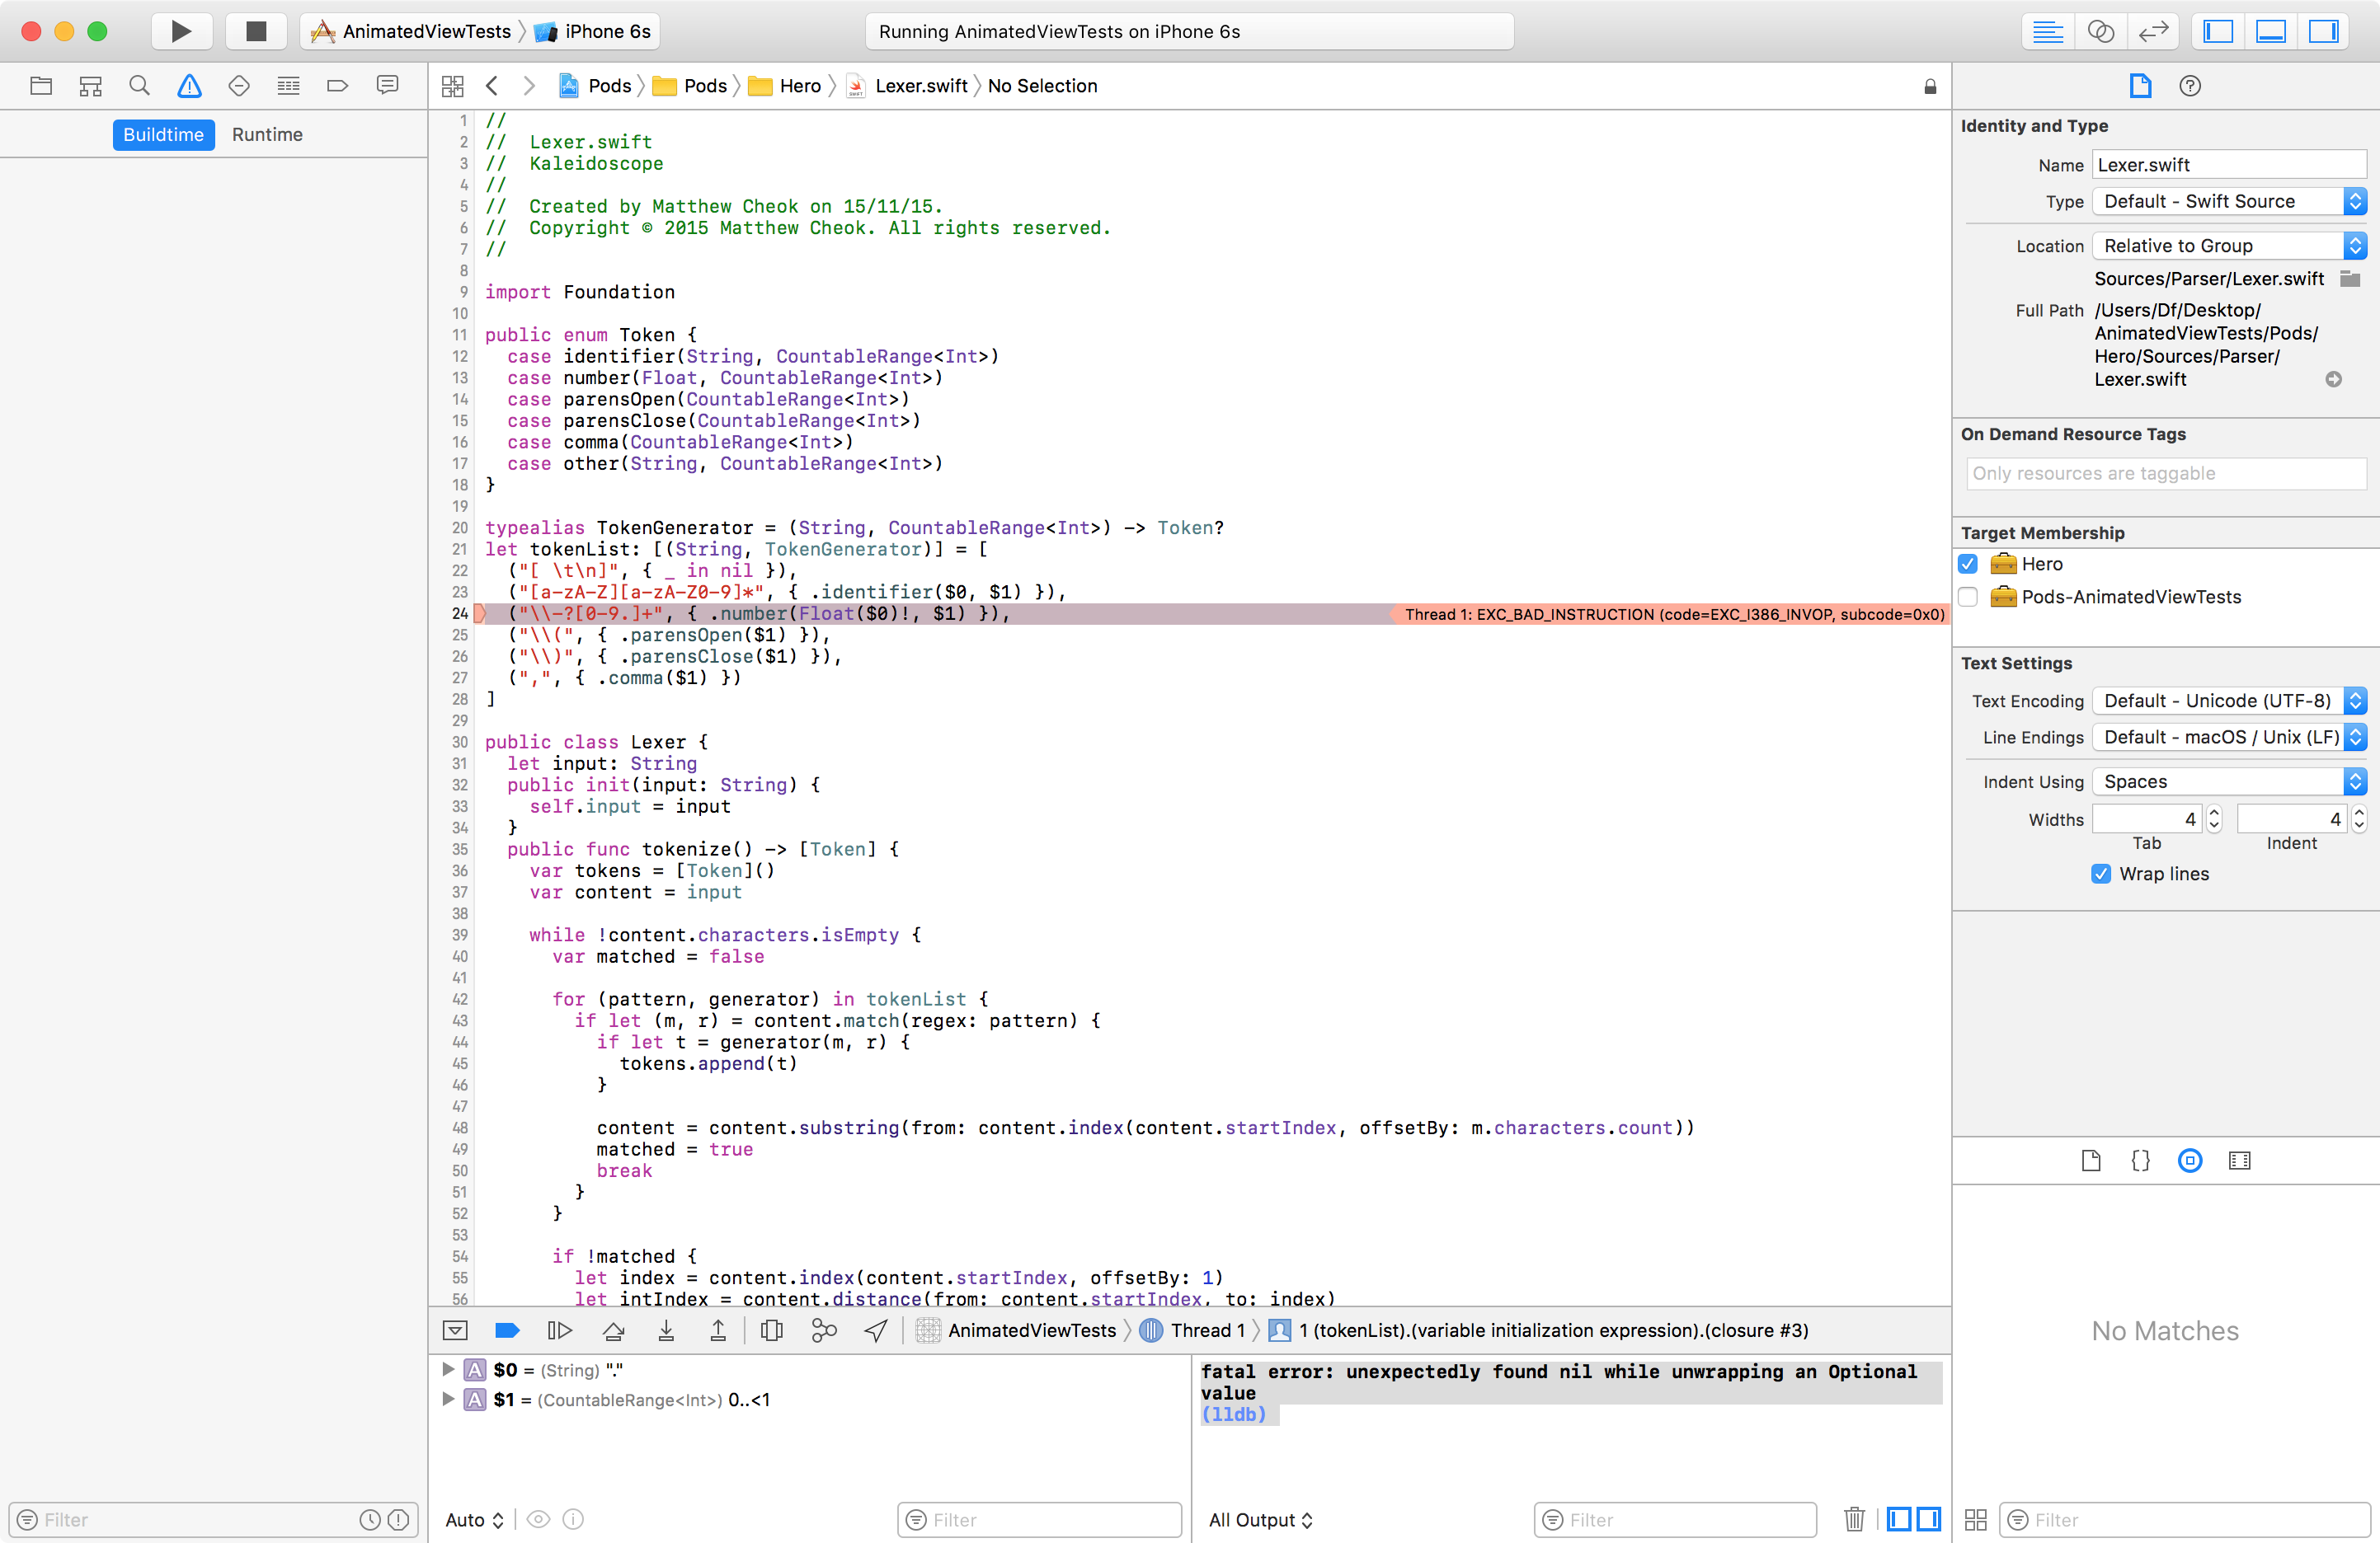Open the Quick Help inspector

2190,86
